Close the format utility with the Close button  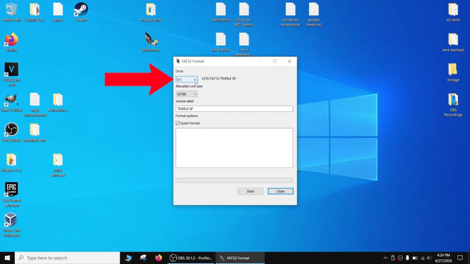point(280,191)
